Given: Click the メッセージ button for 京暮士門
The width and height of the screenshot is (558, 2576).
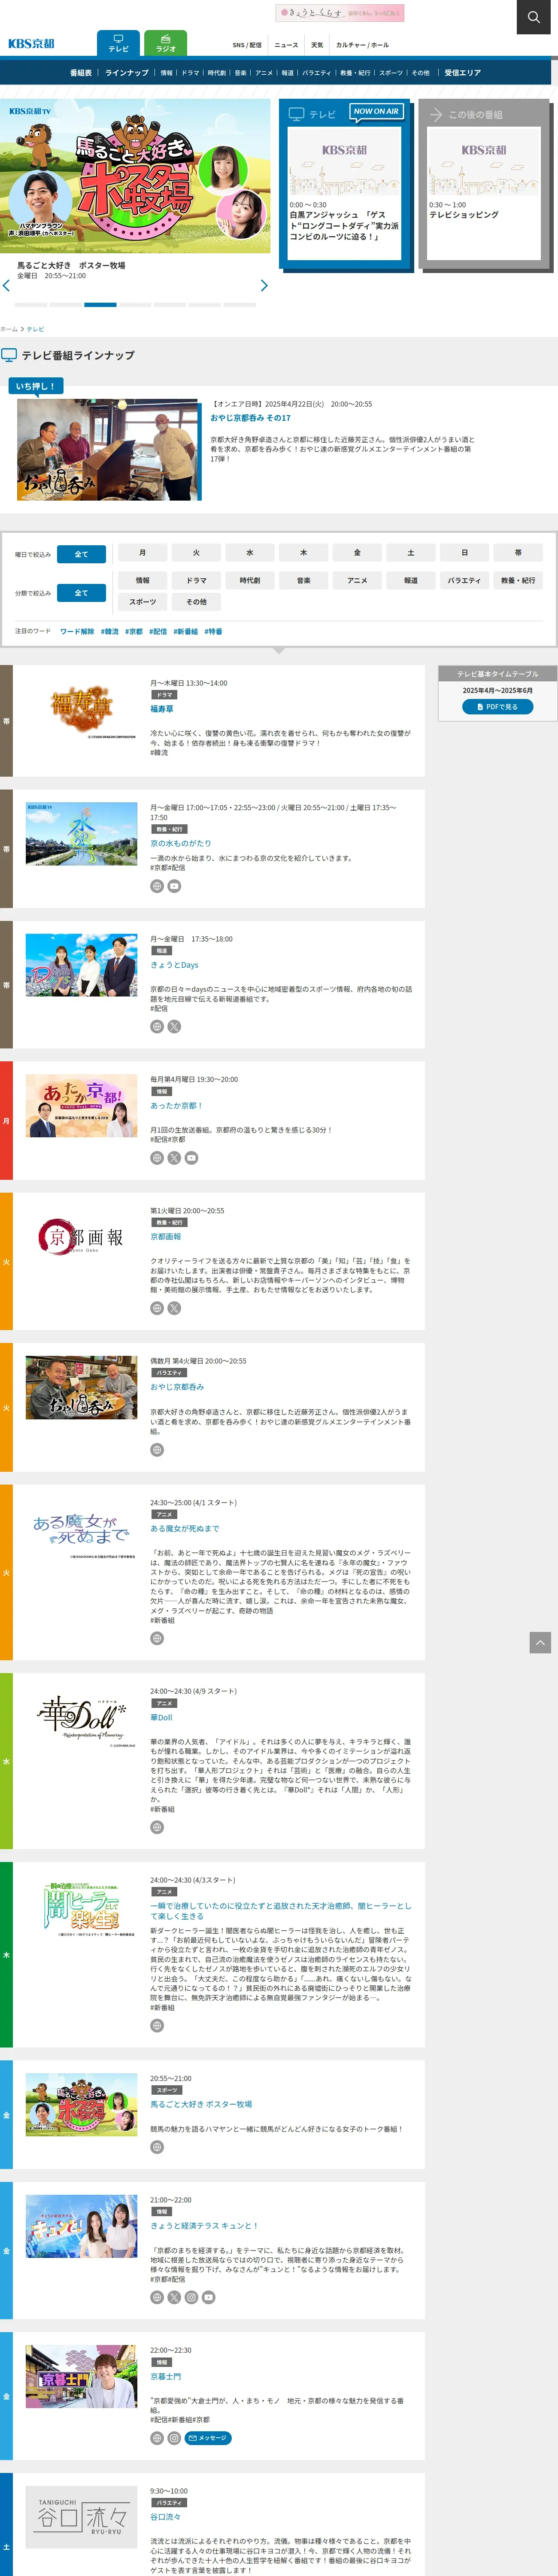Looking at the screenshot, I should (208, 2438).
